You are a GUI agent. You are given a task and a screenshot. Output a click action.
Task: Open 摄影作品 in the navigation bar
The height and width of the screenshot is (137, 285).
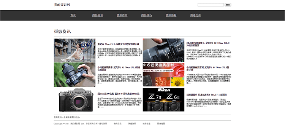pyautogui.click(x=122, y=16)
